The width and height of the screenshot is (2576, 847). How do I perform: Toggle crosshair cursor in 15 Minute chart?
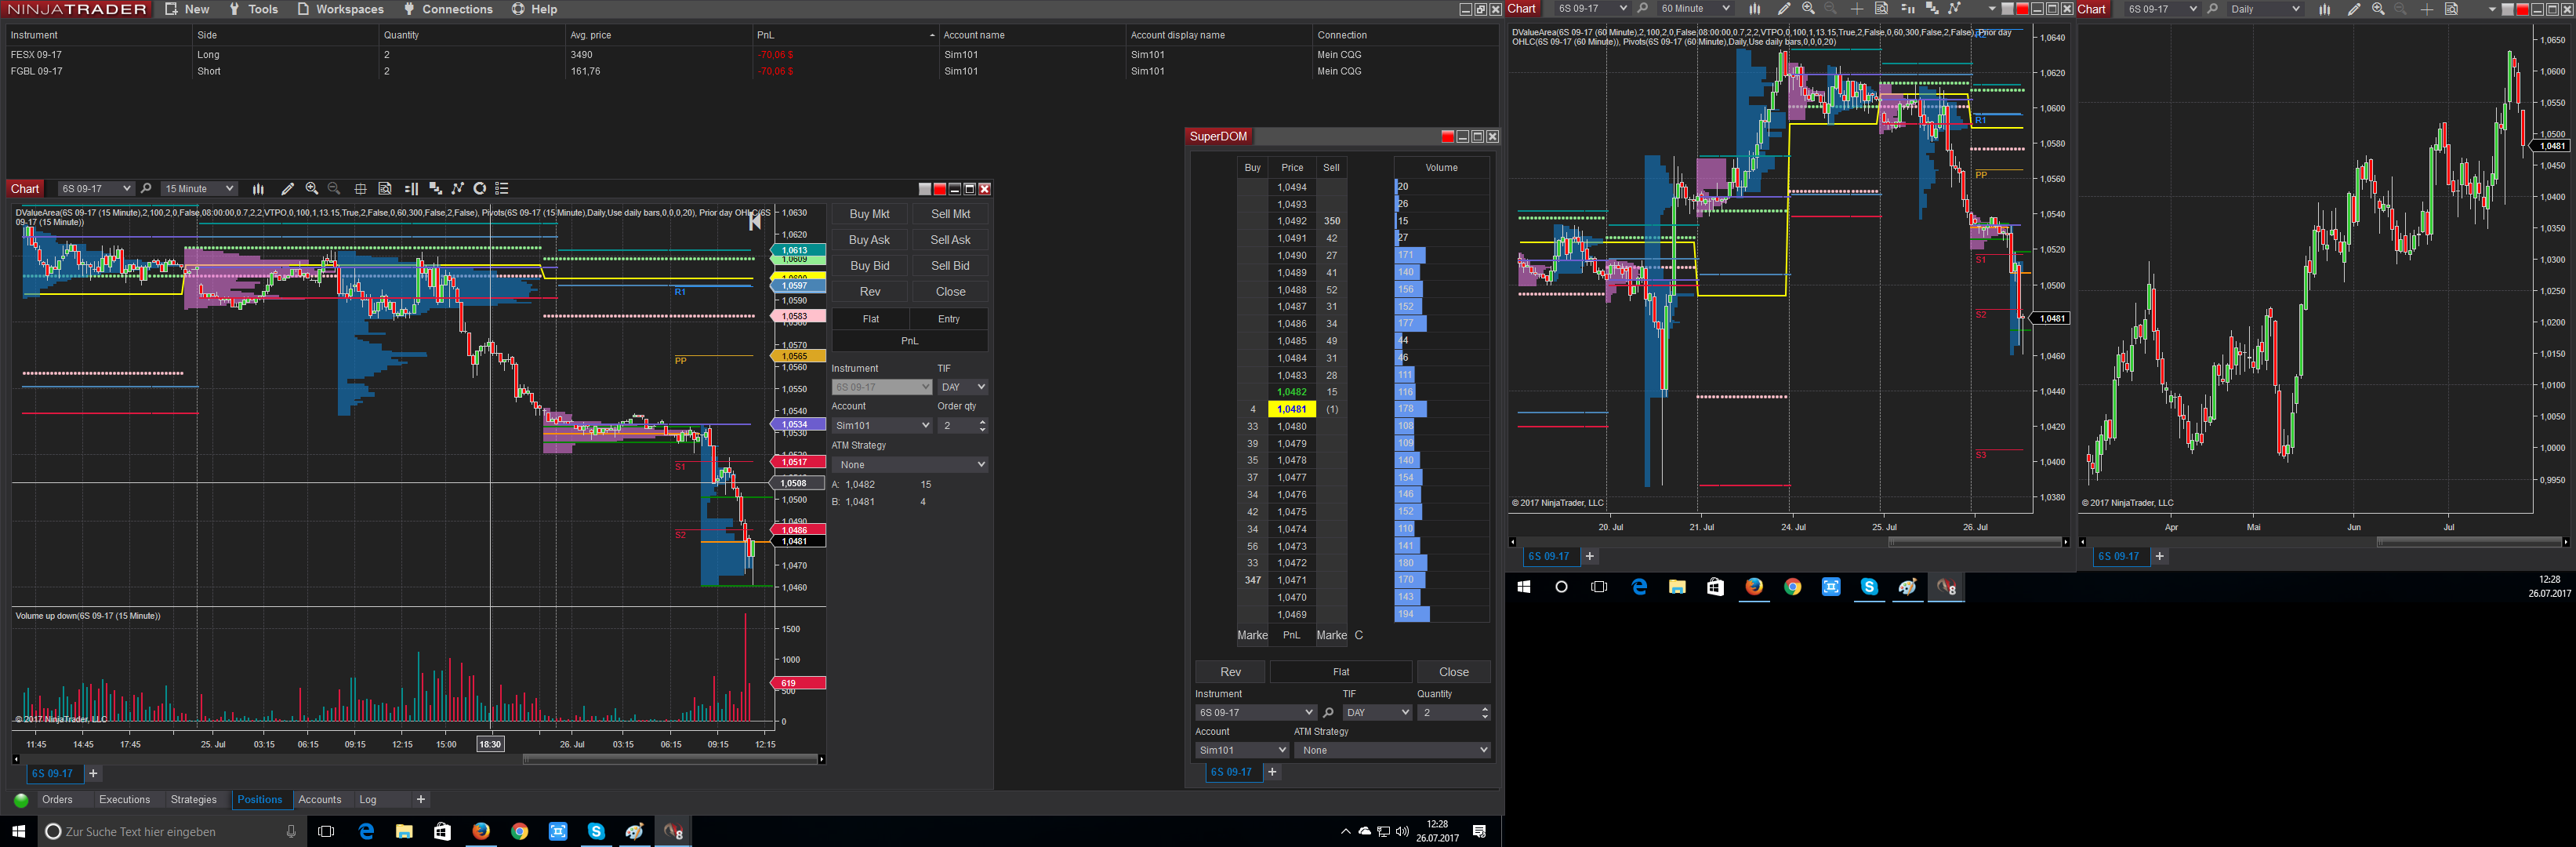(360, 189)
